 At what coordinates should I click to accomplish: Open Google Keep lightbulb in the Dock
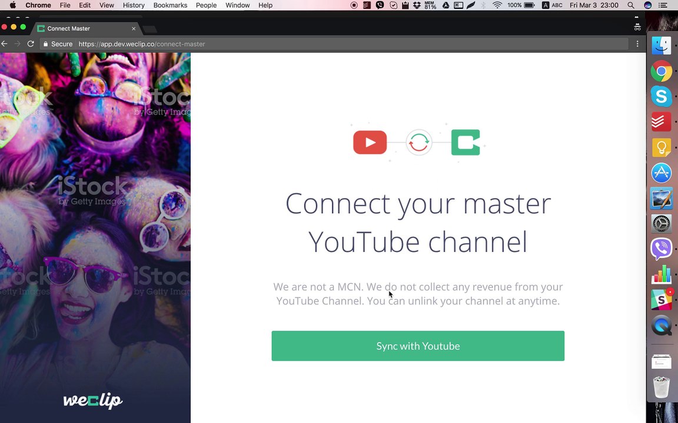[x=661, y=147]
